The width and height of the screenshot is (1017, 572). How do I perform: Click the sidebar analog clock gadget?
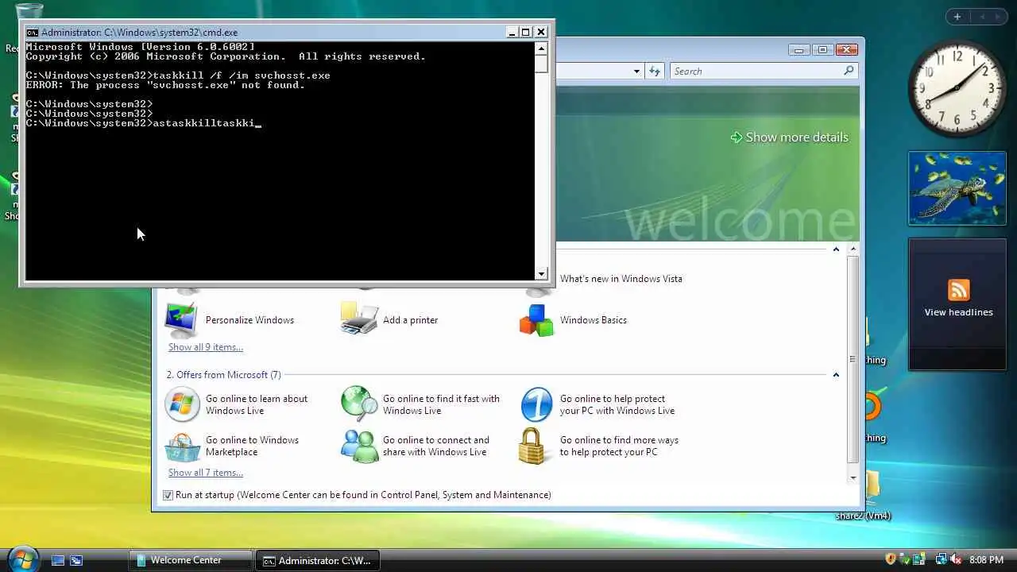(957, 89)
